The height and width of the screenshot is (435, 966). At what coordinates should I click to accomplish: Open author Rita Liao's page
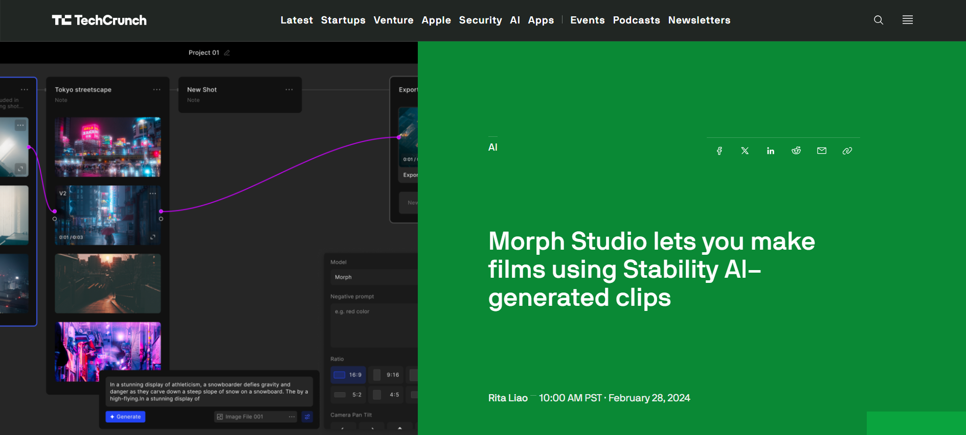pos(508,398)
